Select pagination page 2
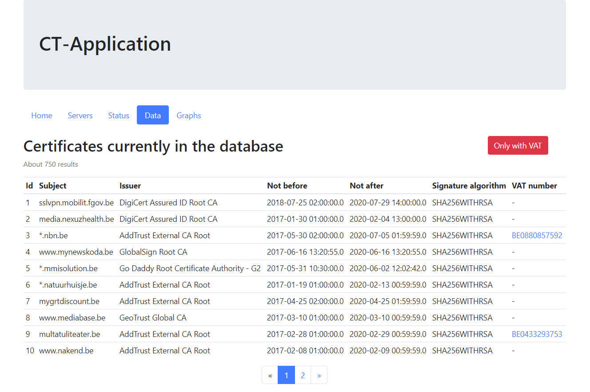Screen dimensions: 590x392 [303, 375]
